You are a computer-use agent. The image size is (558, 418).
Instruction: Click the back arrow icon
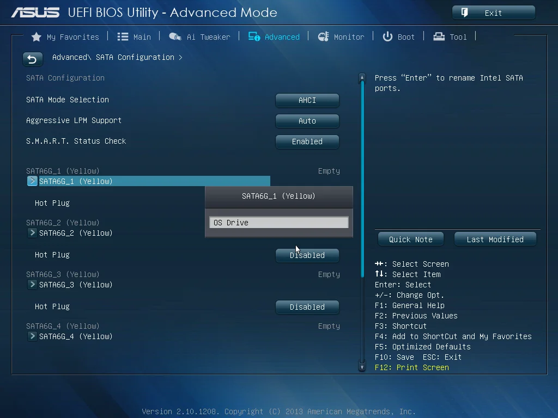coord(32,59)
